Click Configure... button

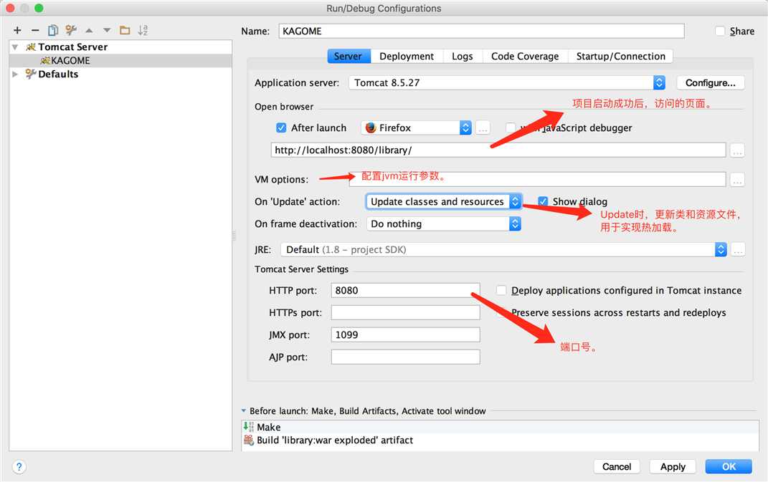tap(710, 82)
